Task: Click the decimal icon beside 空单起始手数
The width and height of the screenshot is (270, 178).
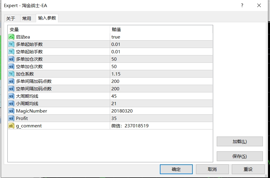Action: [x=12, y=52]
